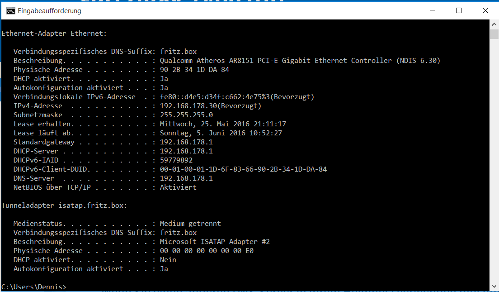Close the Eingabeaufforderung window
The width and height of the screenshot is (499, 292).
coord(485,10)
